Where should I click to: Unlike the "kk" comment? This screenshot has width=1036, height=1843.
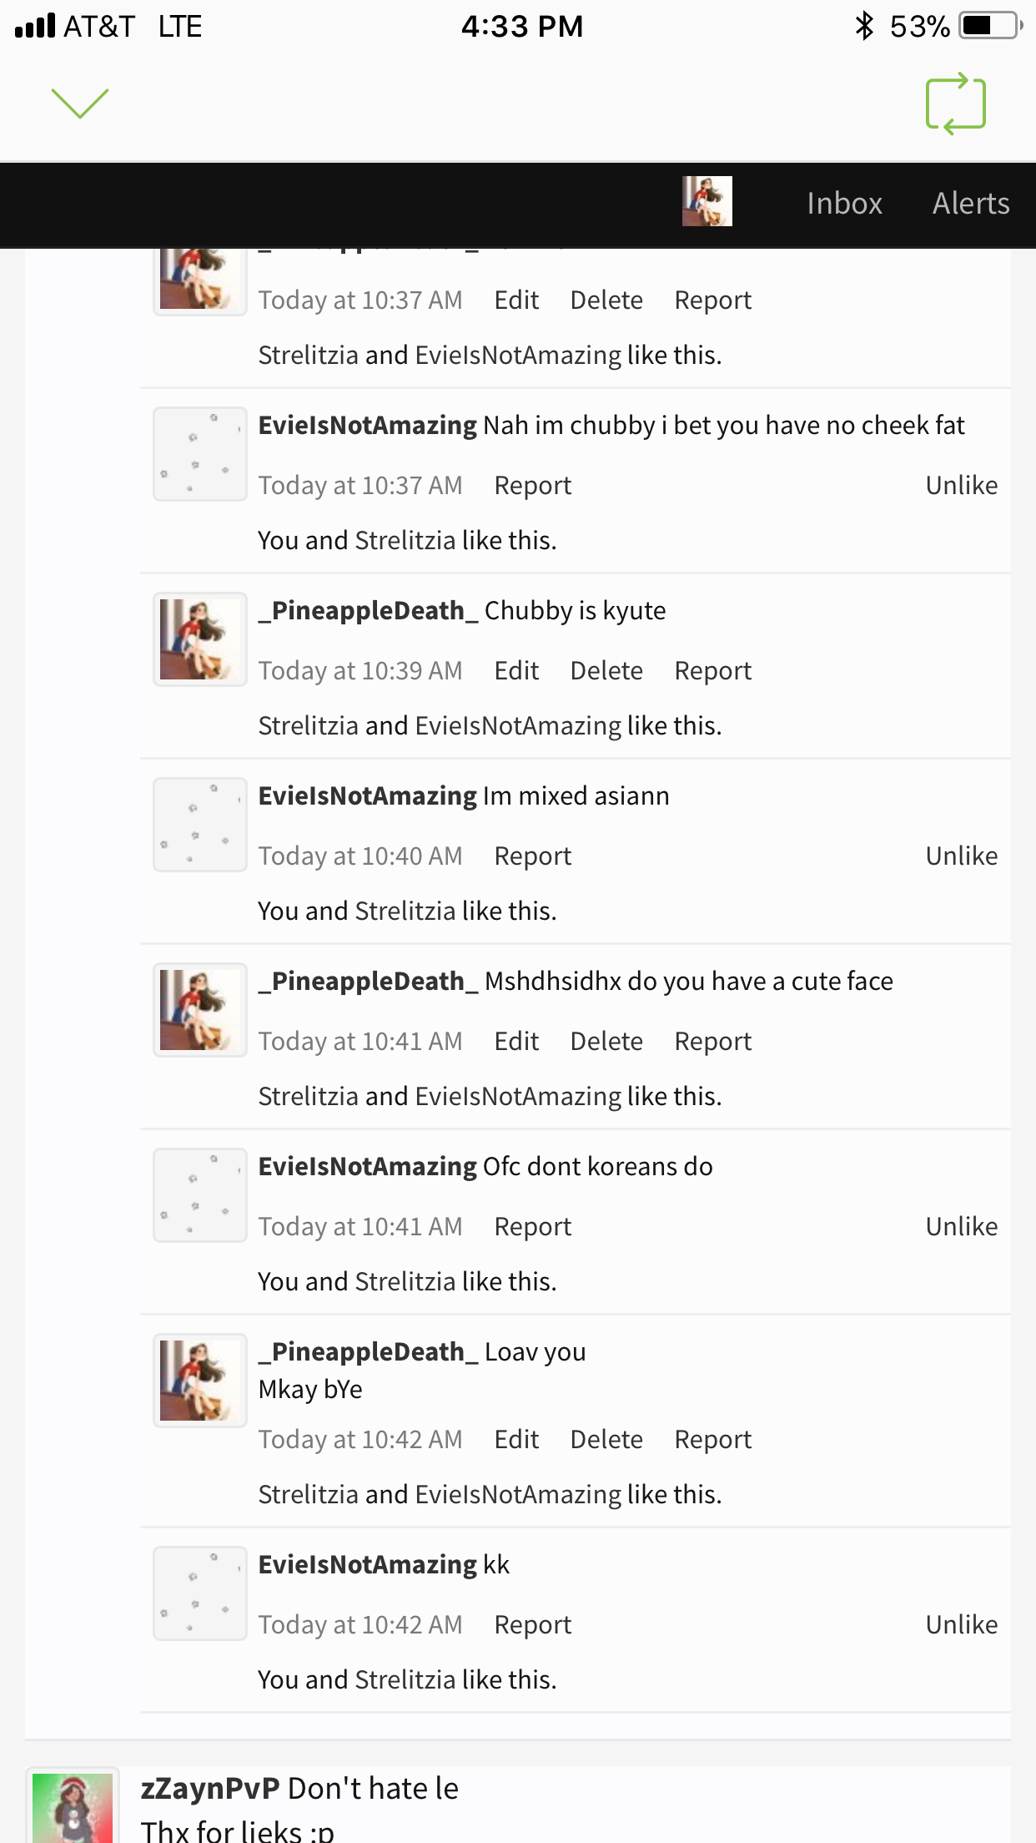961,1624
